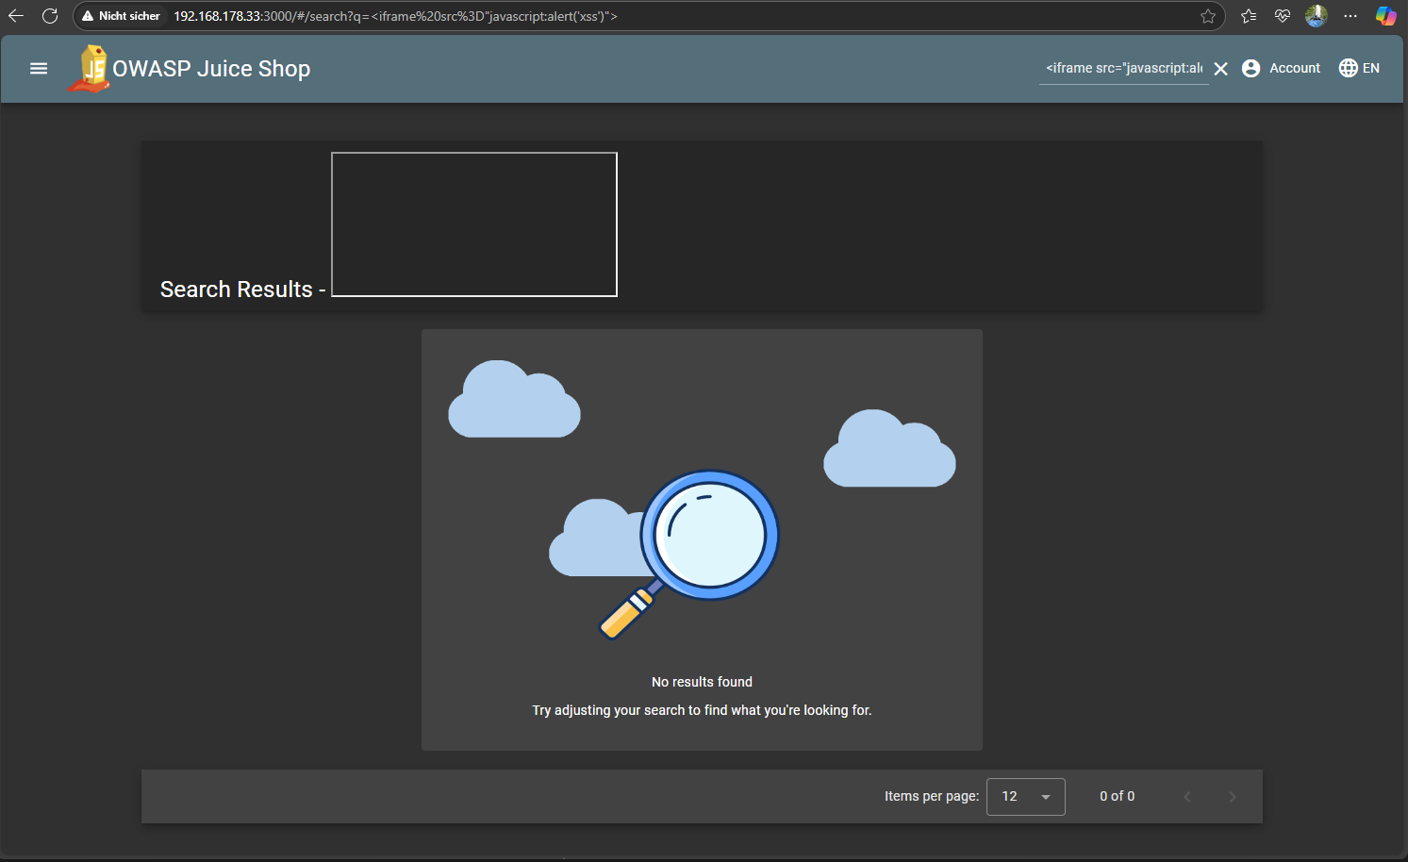Click the previous page arrow in paginator
The height and width of the screenshot is (862, 1408).
tap(1186, 797)
